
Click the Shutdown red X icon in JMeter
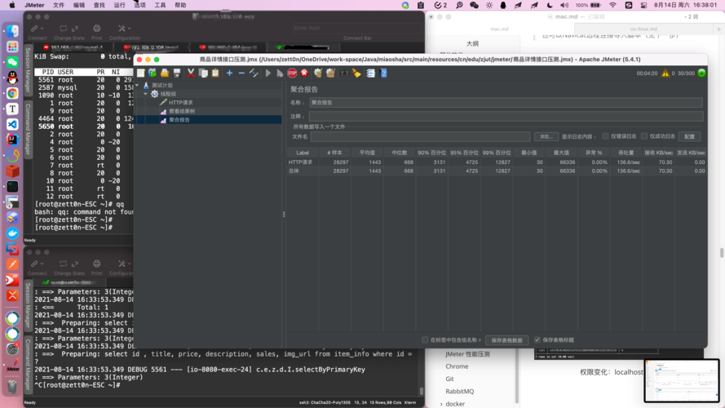point(304,73)
